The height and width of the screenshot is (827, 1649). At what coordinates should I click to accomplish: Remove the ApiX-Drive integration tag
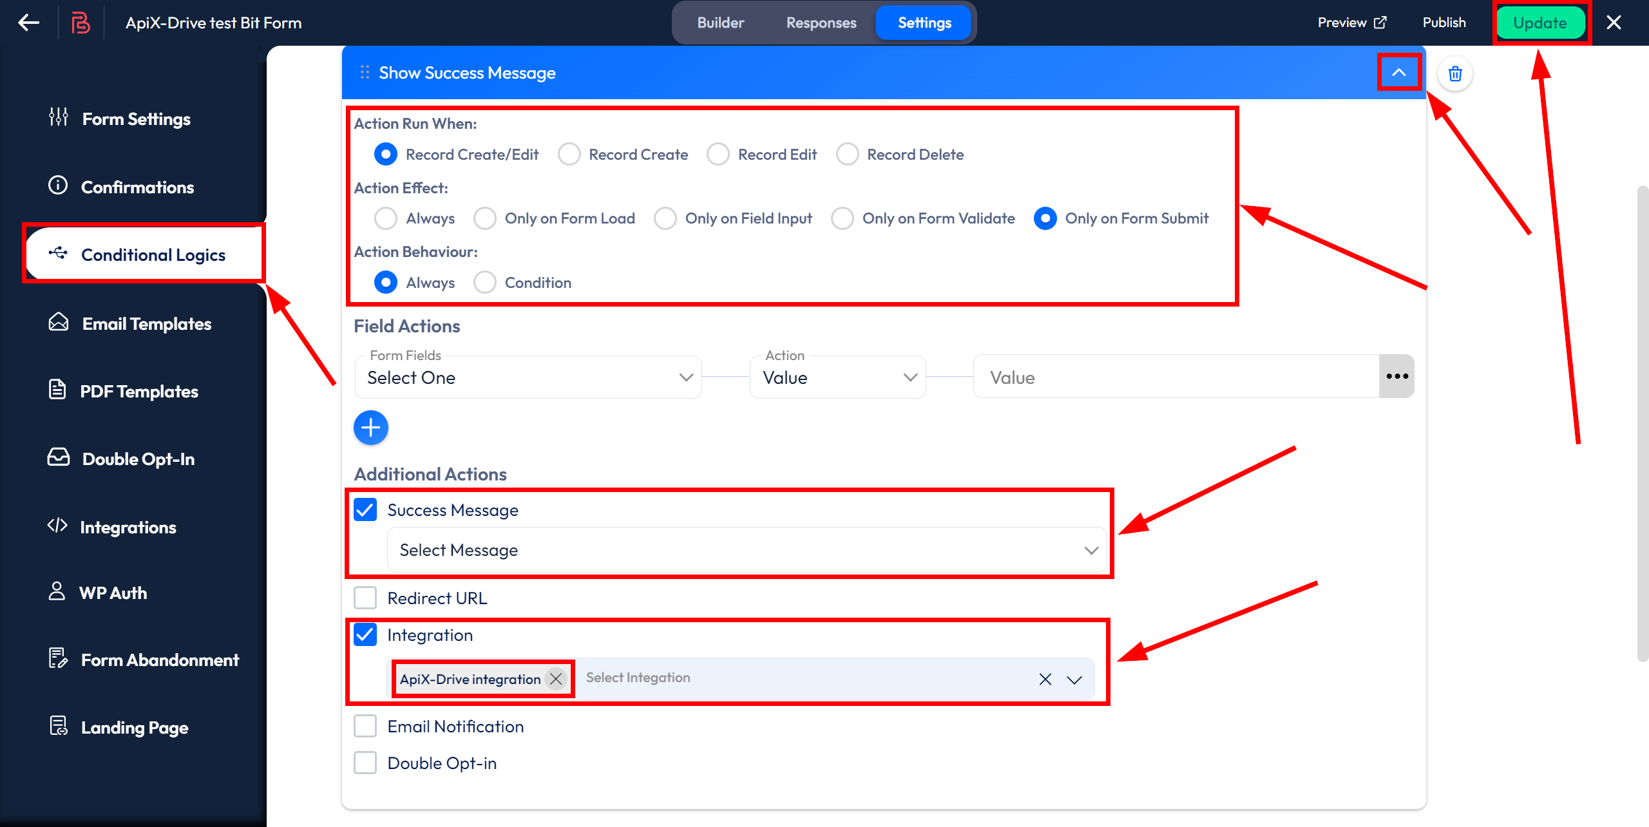click(556, 678)
